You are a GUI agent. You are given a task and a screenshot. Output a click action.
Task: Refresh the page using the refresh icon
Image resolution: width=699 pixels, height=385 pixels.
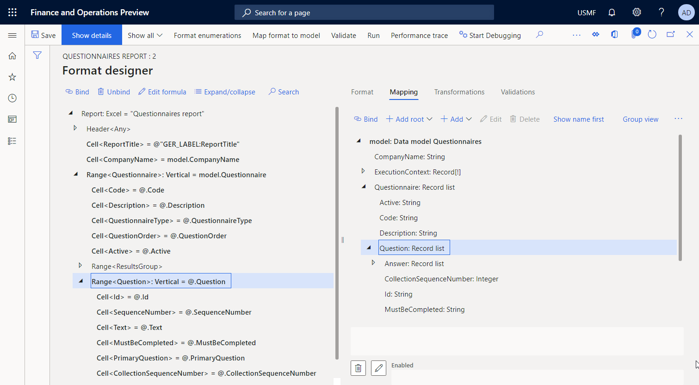point(652,34)
